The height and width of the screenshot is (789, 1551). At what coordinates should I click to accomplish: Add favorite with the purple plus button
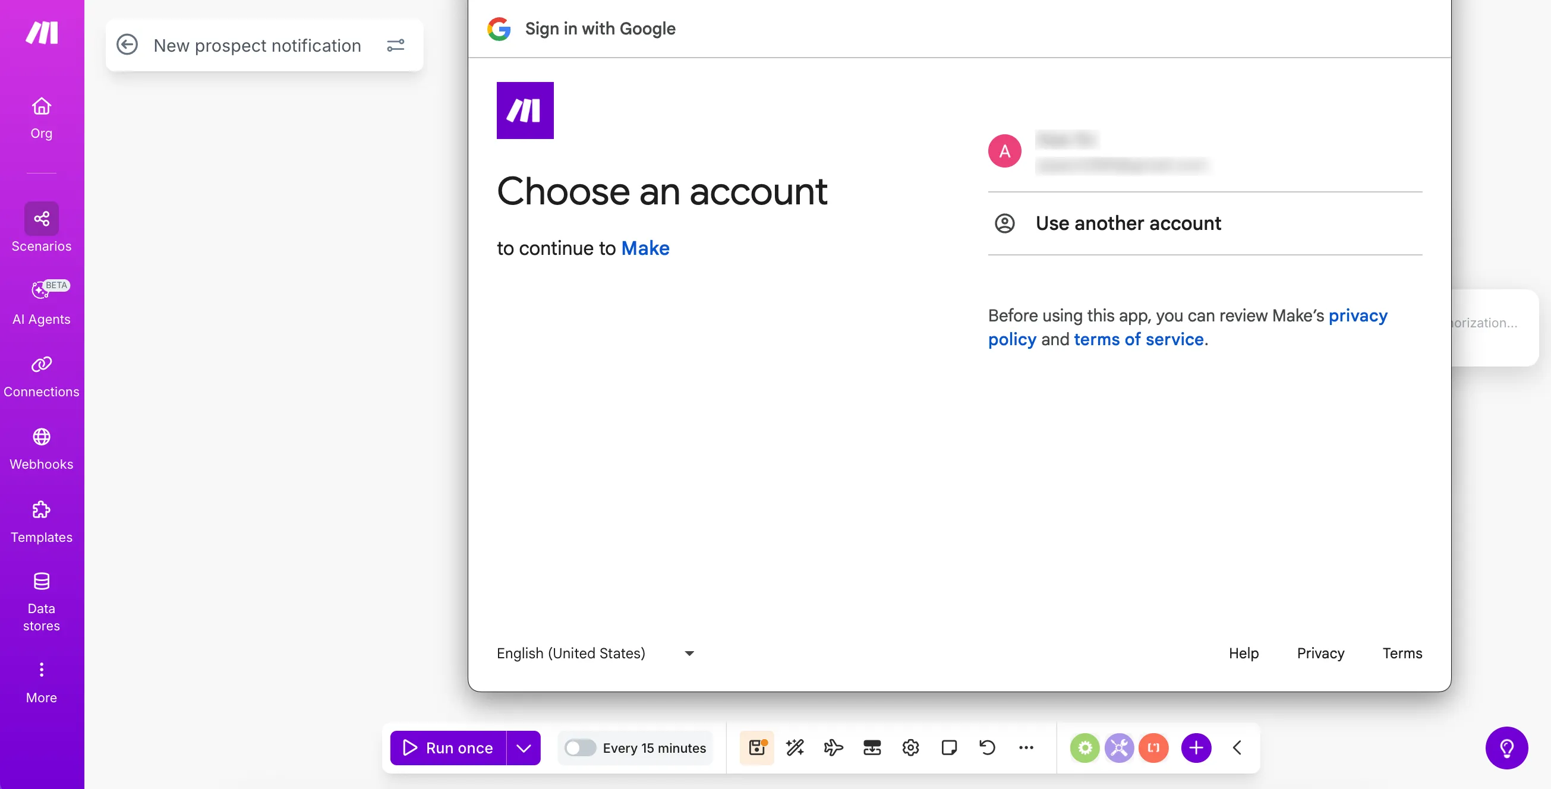click(x=1196, y=747)
